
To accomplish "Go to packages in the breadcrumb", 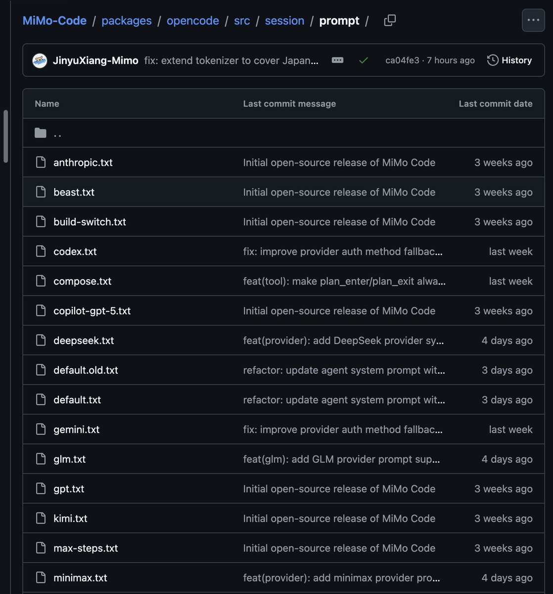I will (127, 21).
